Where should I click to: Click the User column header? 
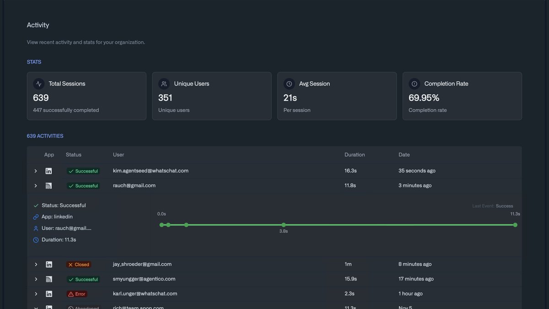click(x=118, y=155)
